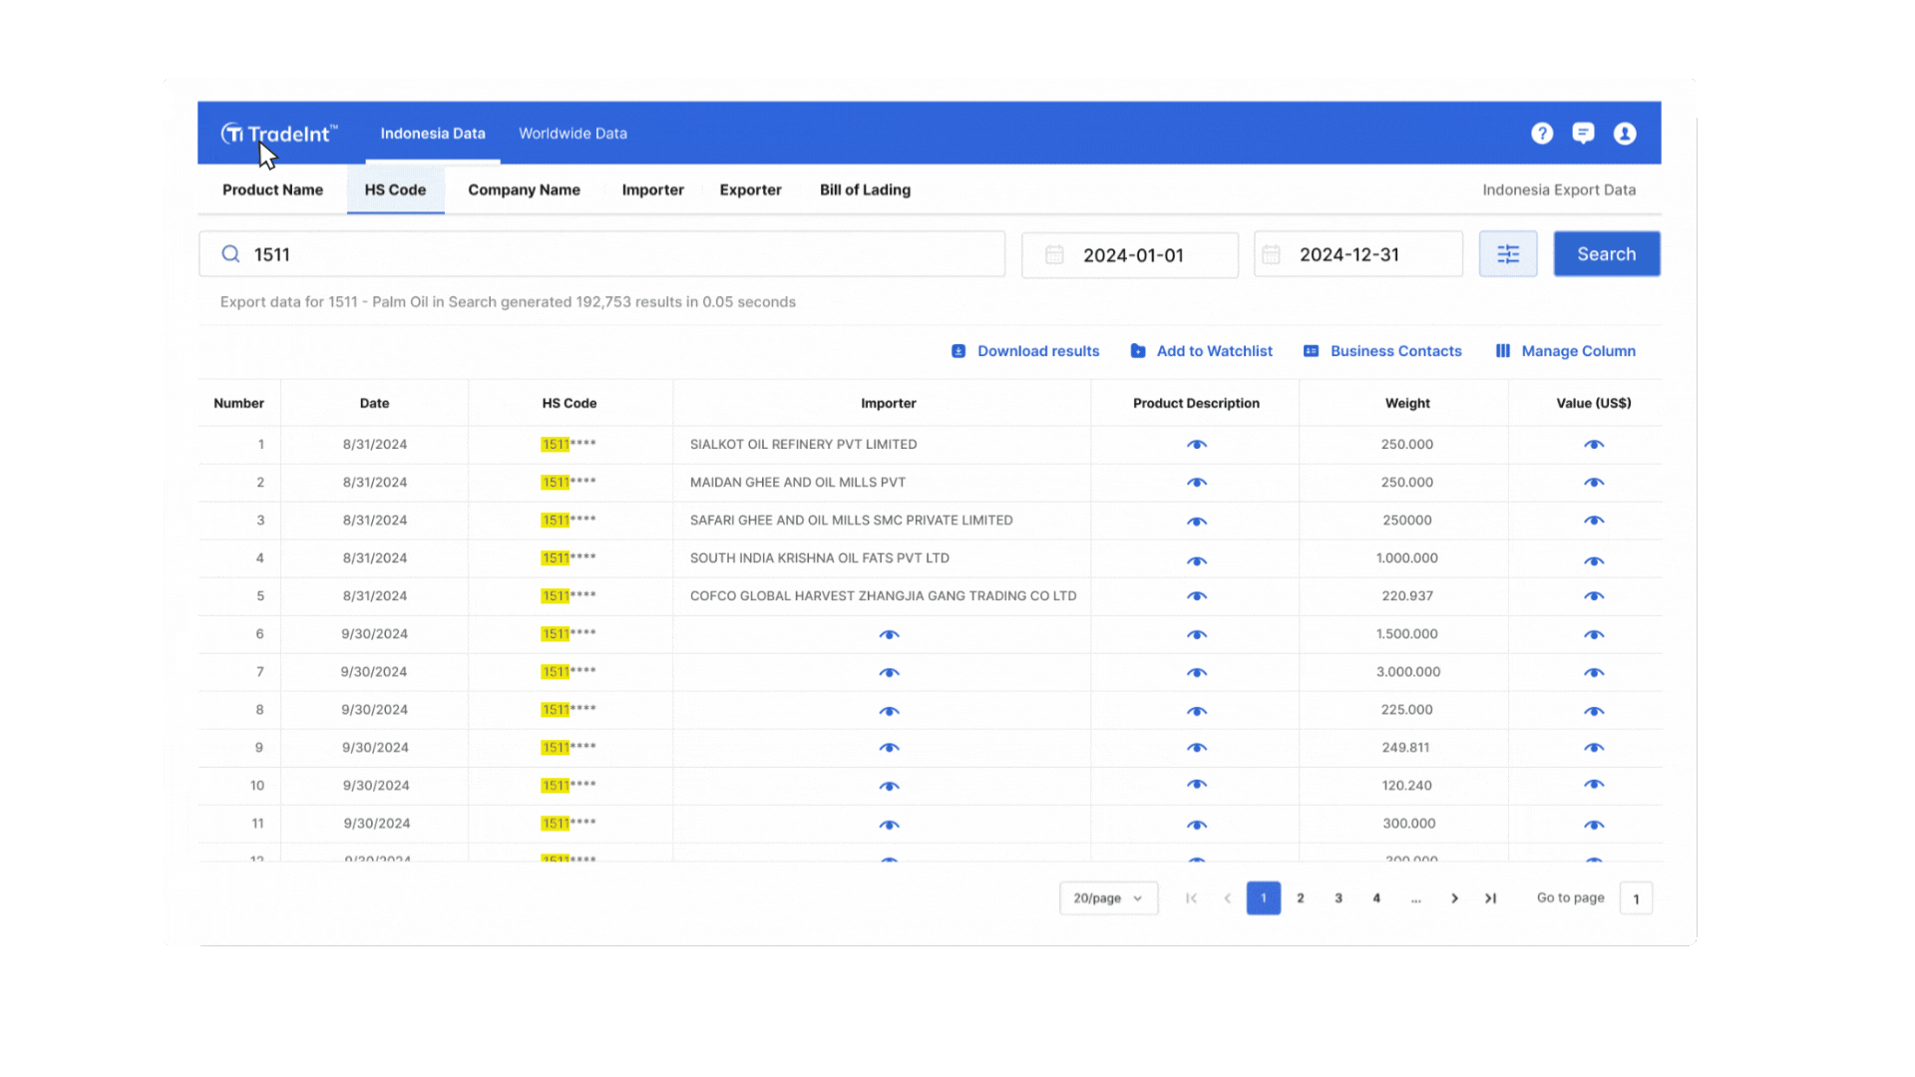This screenshot has width=1915, height=1077.
Task: Open the chat messages icon
Action: coord(1583,134)
